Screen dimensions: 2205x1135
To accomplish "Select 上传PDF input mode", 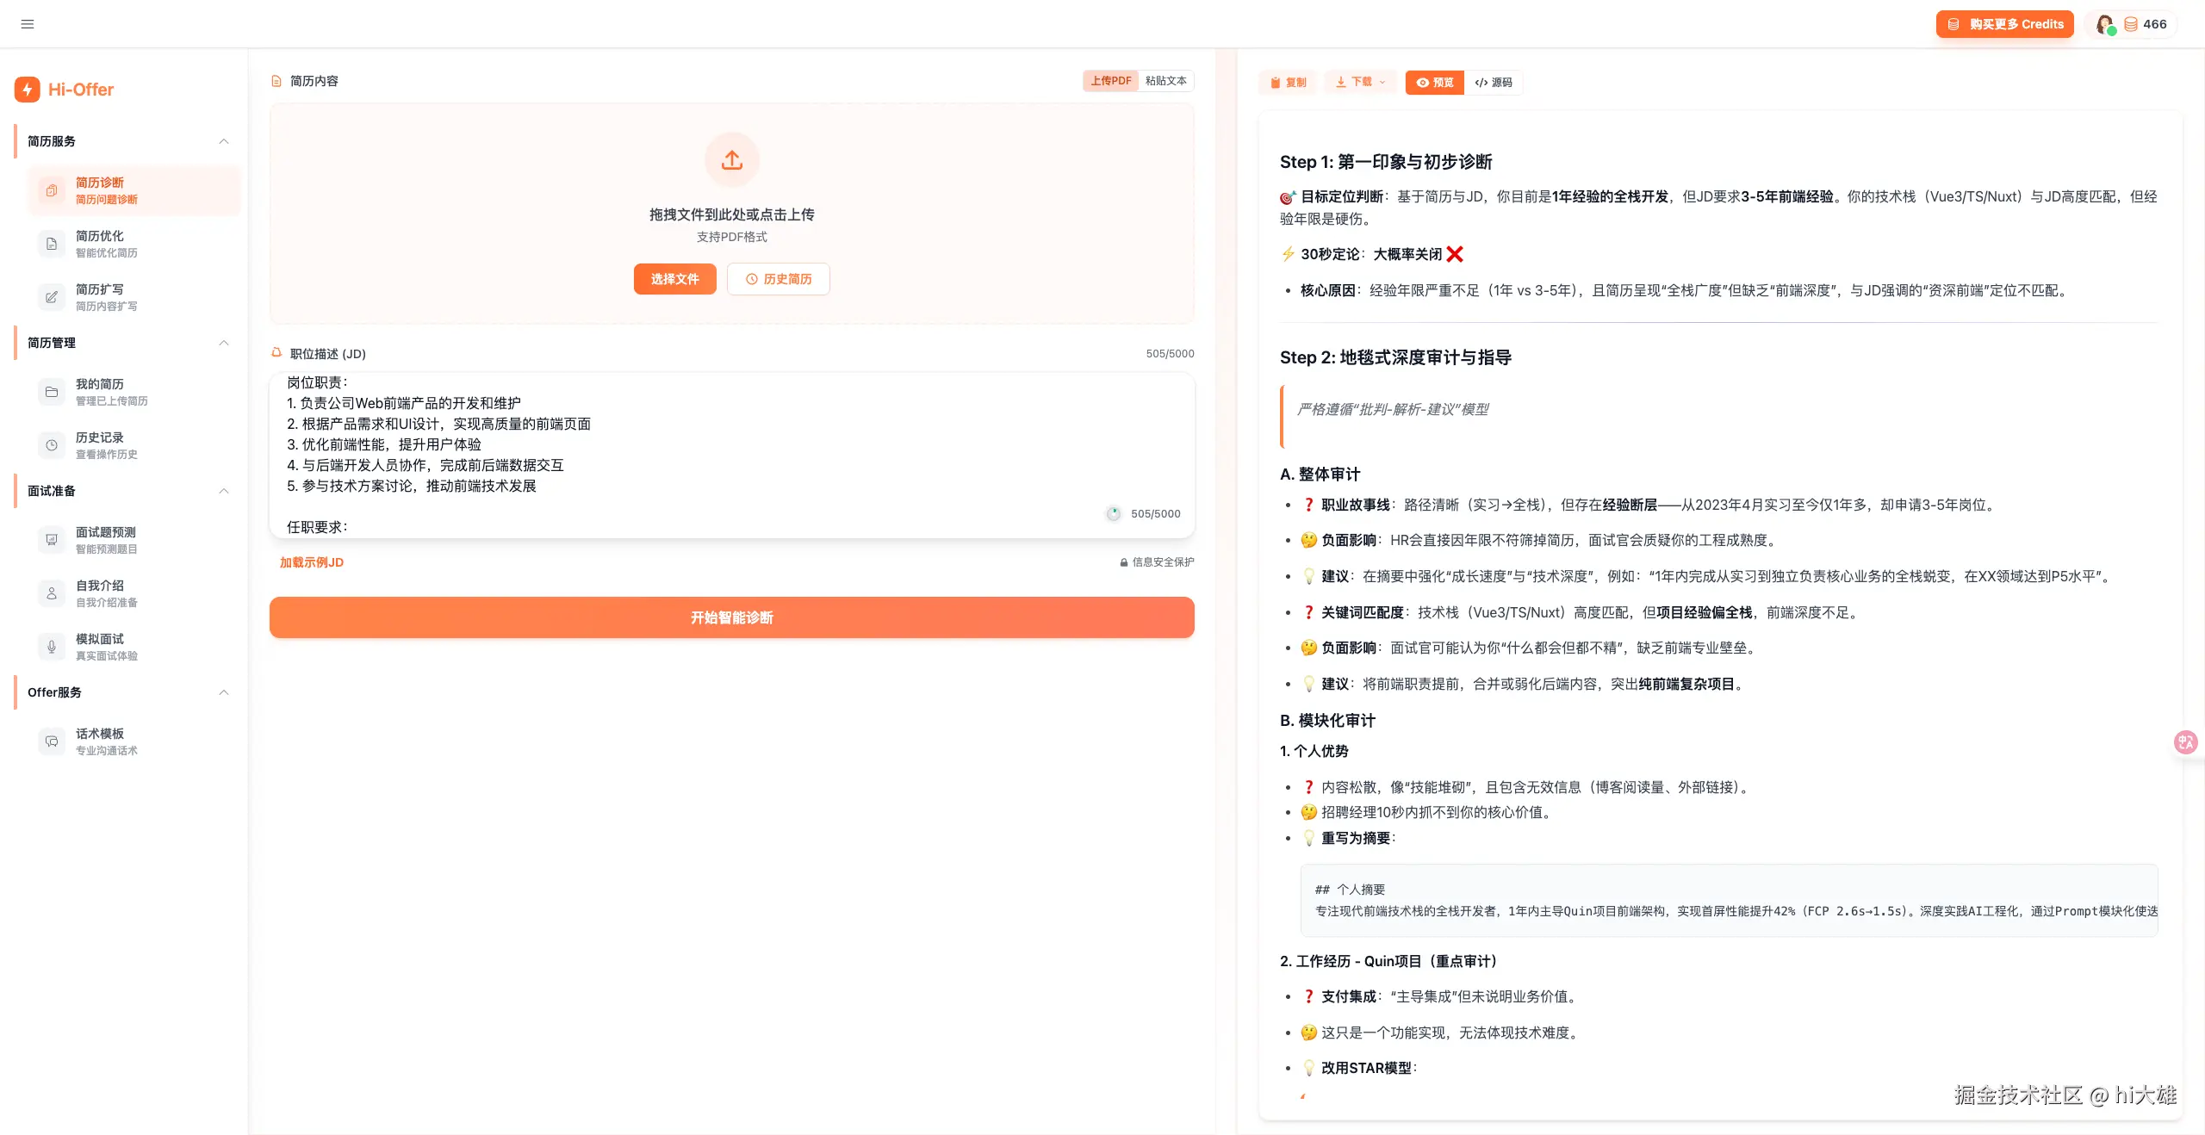I will point(1110,81).
